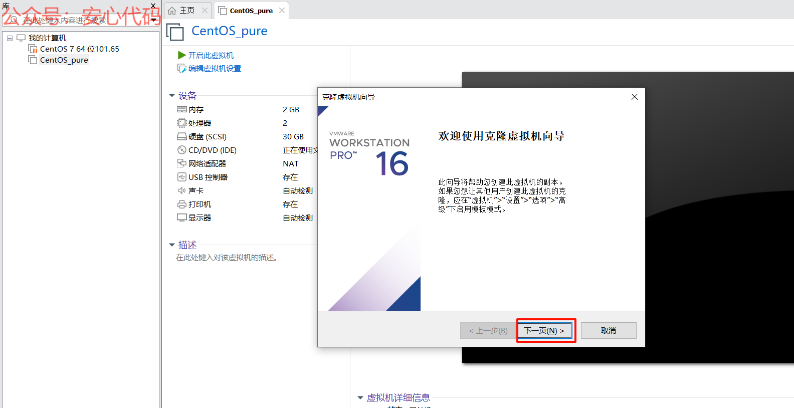This screenshot has width=794, height=408.
Task: Click the 硬盘 (SCSI) device label
Action: click(208, 136)
